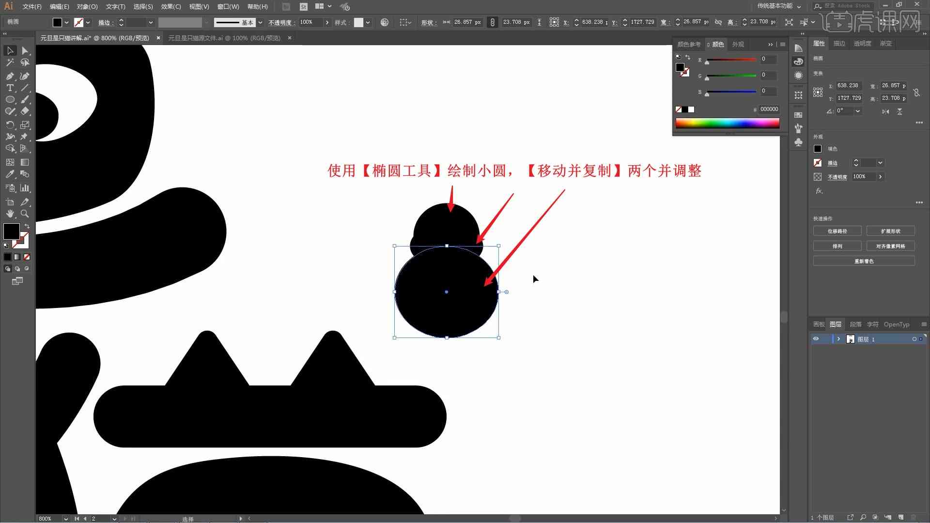Open the 效果 menu
This screenshot has height=523, width=930.
[x=168, y=6]
